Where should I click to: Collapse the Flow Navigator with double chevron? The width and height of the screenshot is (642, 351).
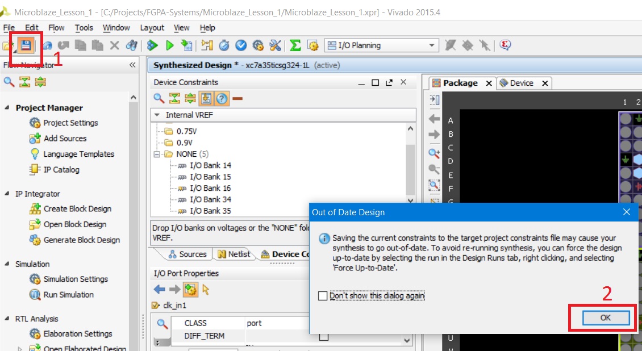pyautogui.click(x=132, y=65)
